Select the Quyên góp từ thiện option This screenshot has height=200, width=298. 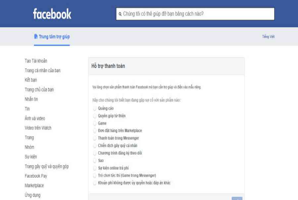coord(95,116)
